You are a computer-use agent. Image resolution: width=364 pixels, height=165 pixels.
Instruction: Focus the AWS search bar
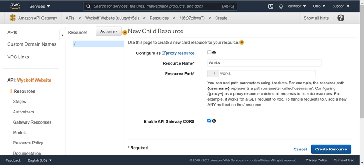[x=160, y=6]
